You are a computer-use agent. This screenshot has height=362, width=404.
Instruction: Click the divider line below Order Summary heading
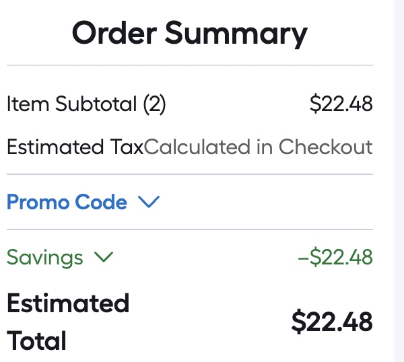189,65
